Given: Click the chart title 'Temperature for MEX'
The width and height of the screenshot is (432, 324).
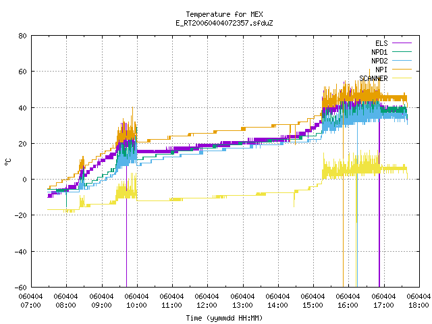Looking at the screenshot, I should click(x=224, y=14).
